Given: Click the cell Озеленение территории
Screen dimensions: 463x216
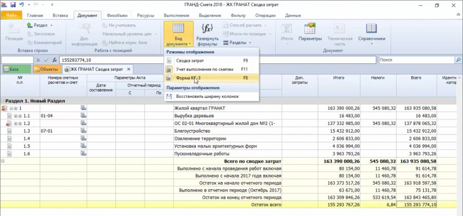Looking at the screenshot, I should 228,139.
